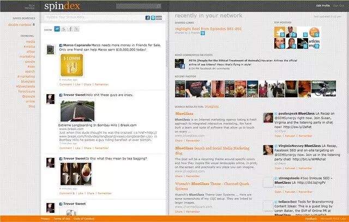
Task: Click Retweet under paulaspeak tweet
Action: tap(290, 136)
